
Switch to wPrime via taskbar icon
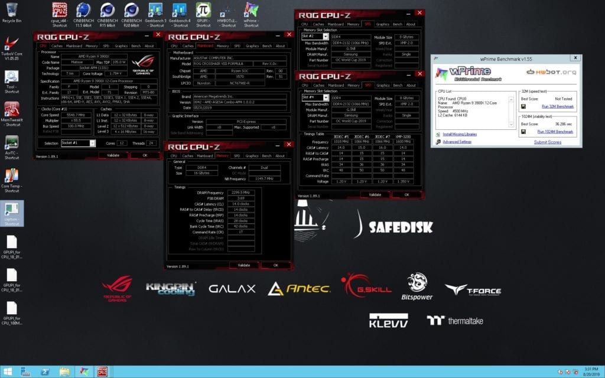[x=84, y=372]
